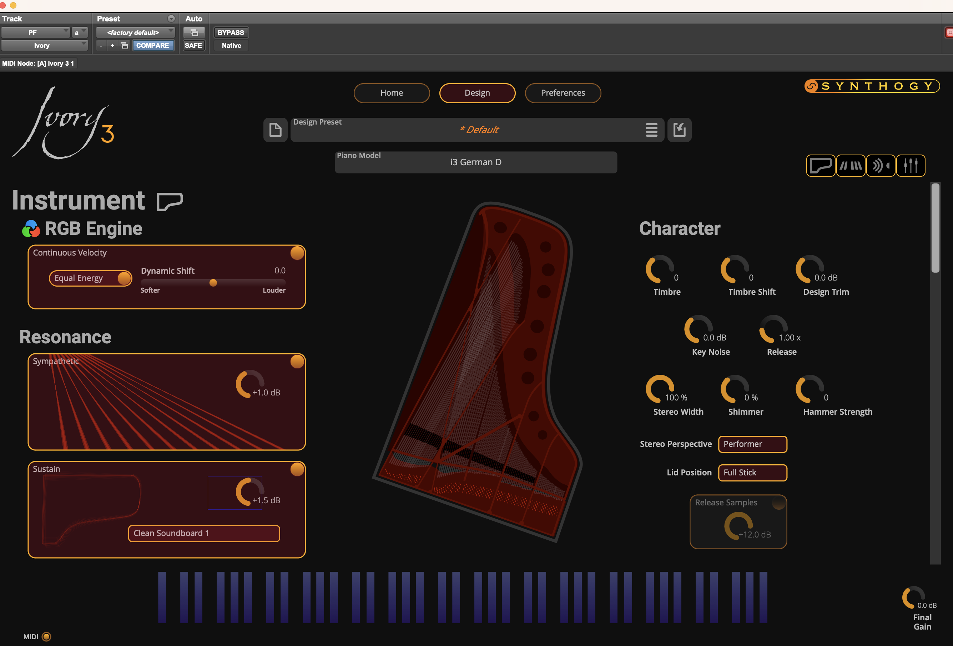
Task: Toggle the Equal Energy switch
Action: coord(90,278)
